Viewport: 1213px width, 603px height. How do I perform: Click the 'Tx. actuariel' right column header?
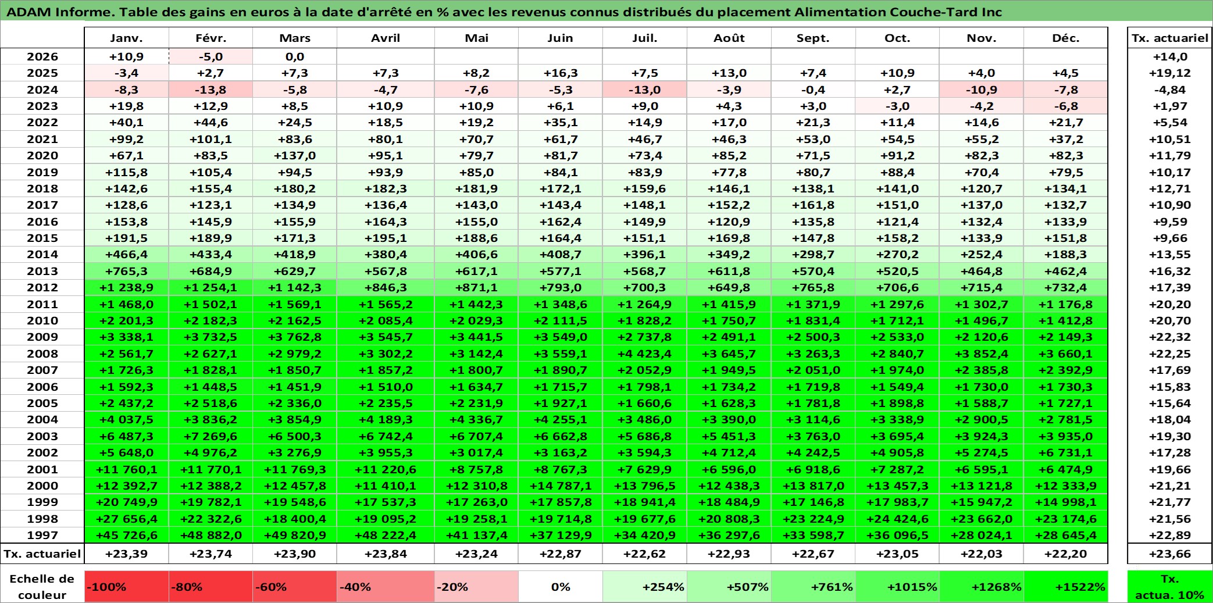pyautogui.click(x=1170, y=38)
